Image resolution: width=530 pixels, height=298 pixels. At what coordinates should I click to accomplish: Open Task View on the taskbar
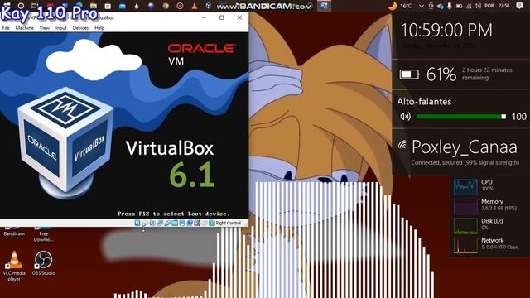tap(35, 6)
